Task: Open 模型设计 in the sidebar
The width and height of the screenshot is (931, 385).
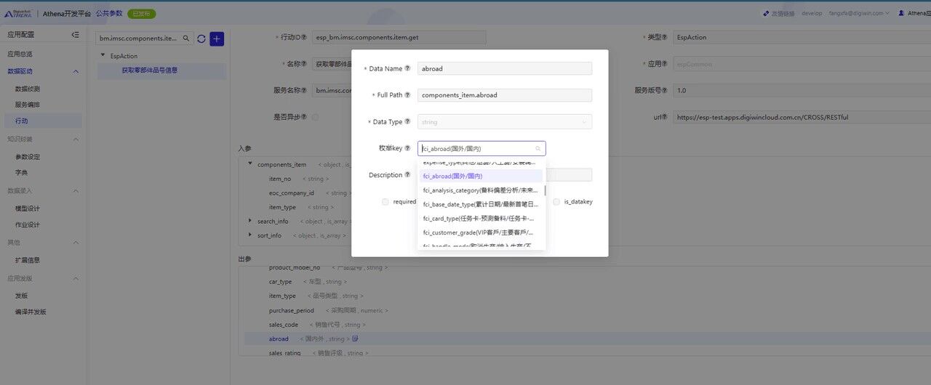Action: point(28,208)
